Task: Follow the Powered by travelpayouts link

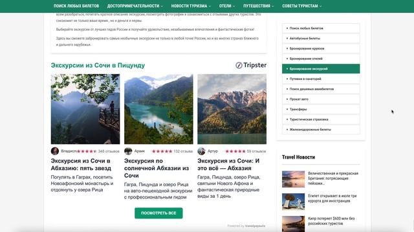Action: coord(246,226)
